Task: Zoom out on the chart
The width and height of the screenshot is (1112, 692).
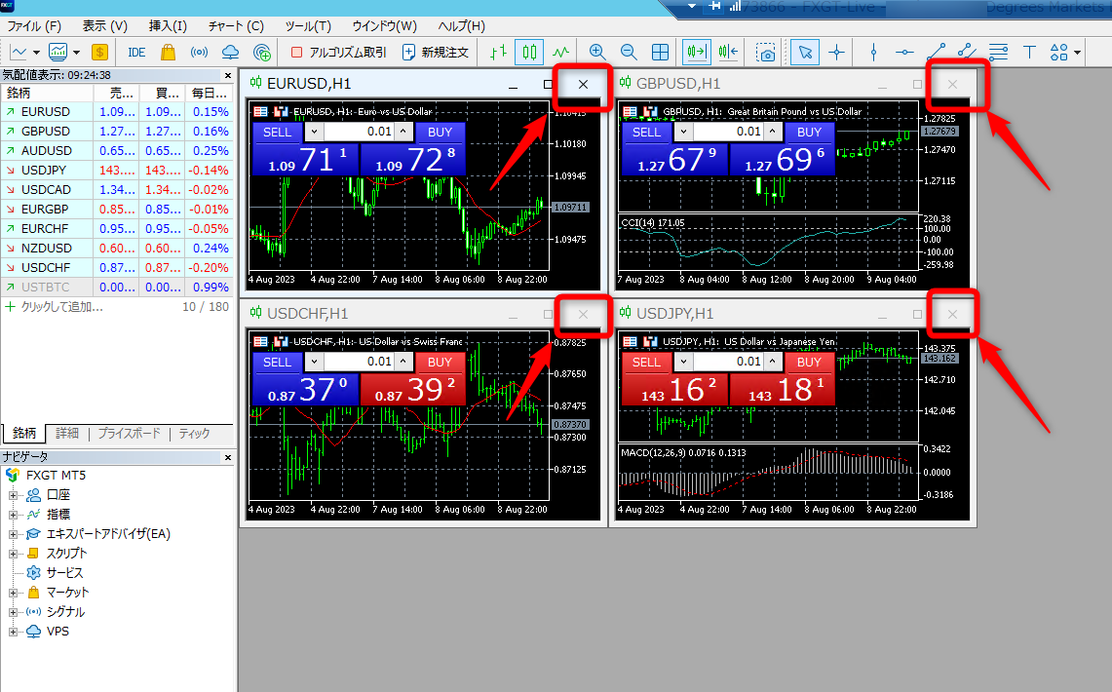Action: tap(629, 53)
